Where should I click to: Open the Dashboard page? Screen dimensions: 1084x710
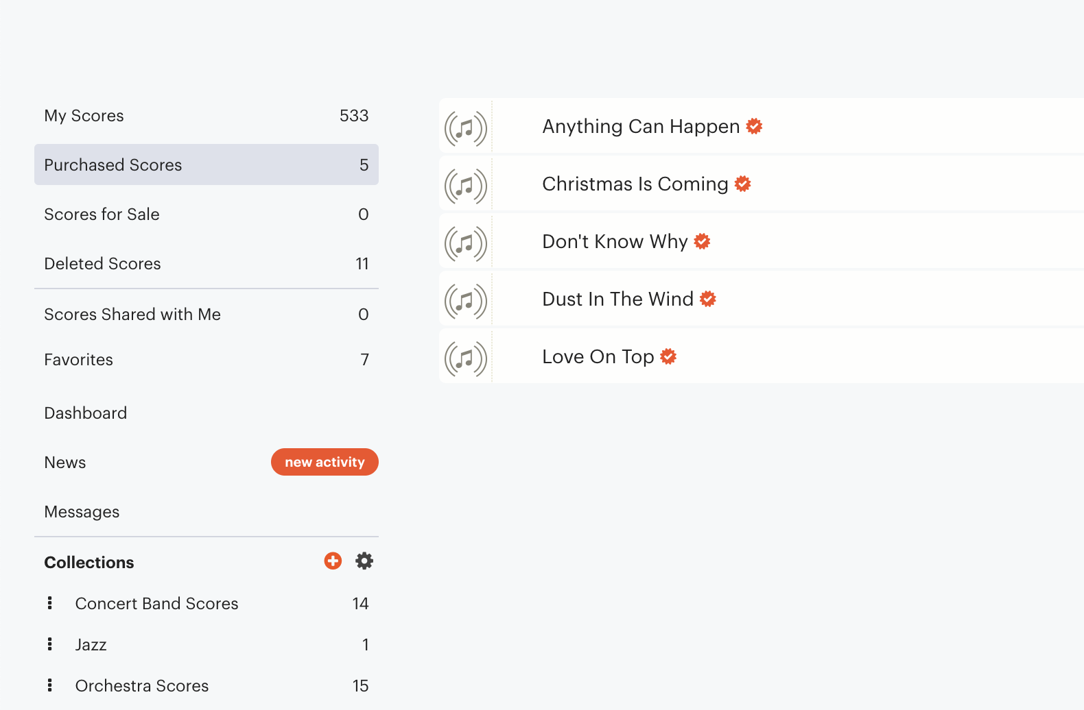pyautogui.click(x=85, y=413)
